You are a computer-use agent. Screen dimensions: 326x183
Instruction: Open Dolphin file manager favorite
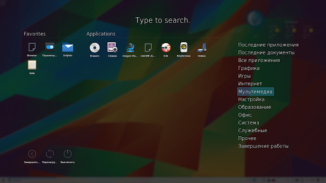(x=68, y=49)
